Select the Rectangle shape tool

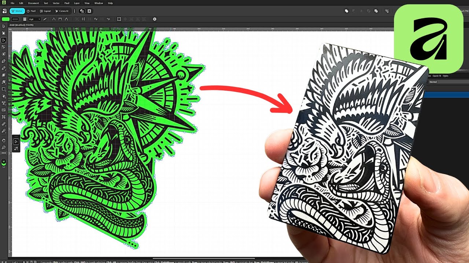coord(4,89)
